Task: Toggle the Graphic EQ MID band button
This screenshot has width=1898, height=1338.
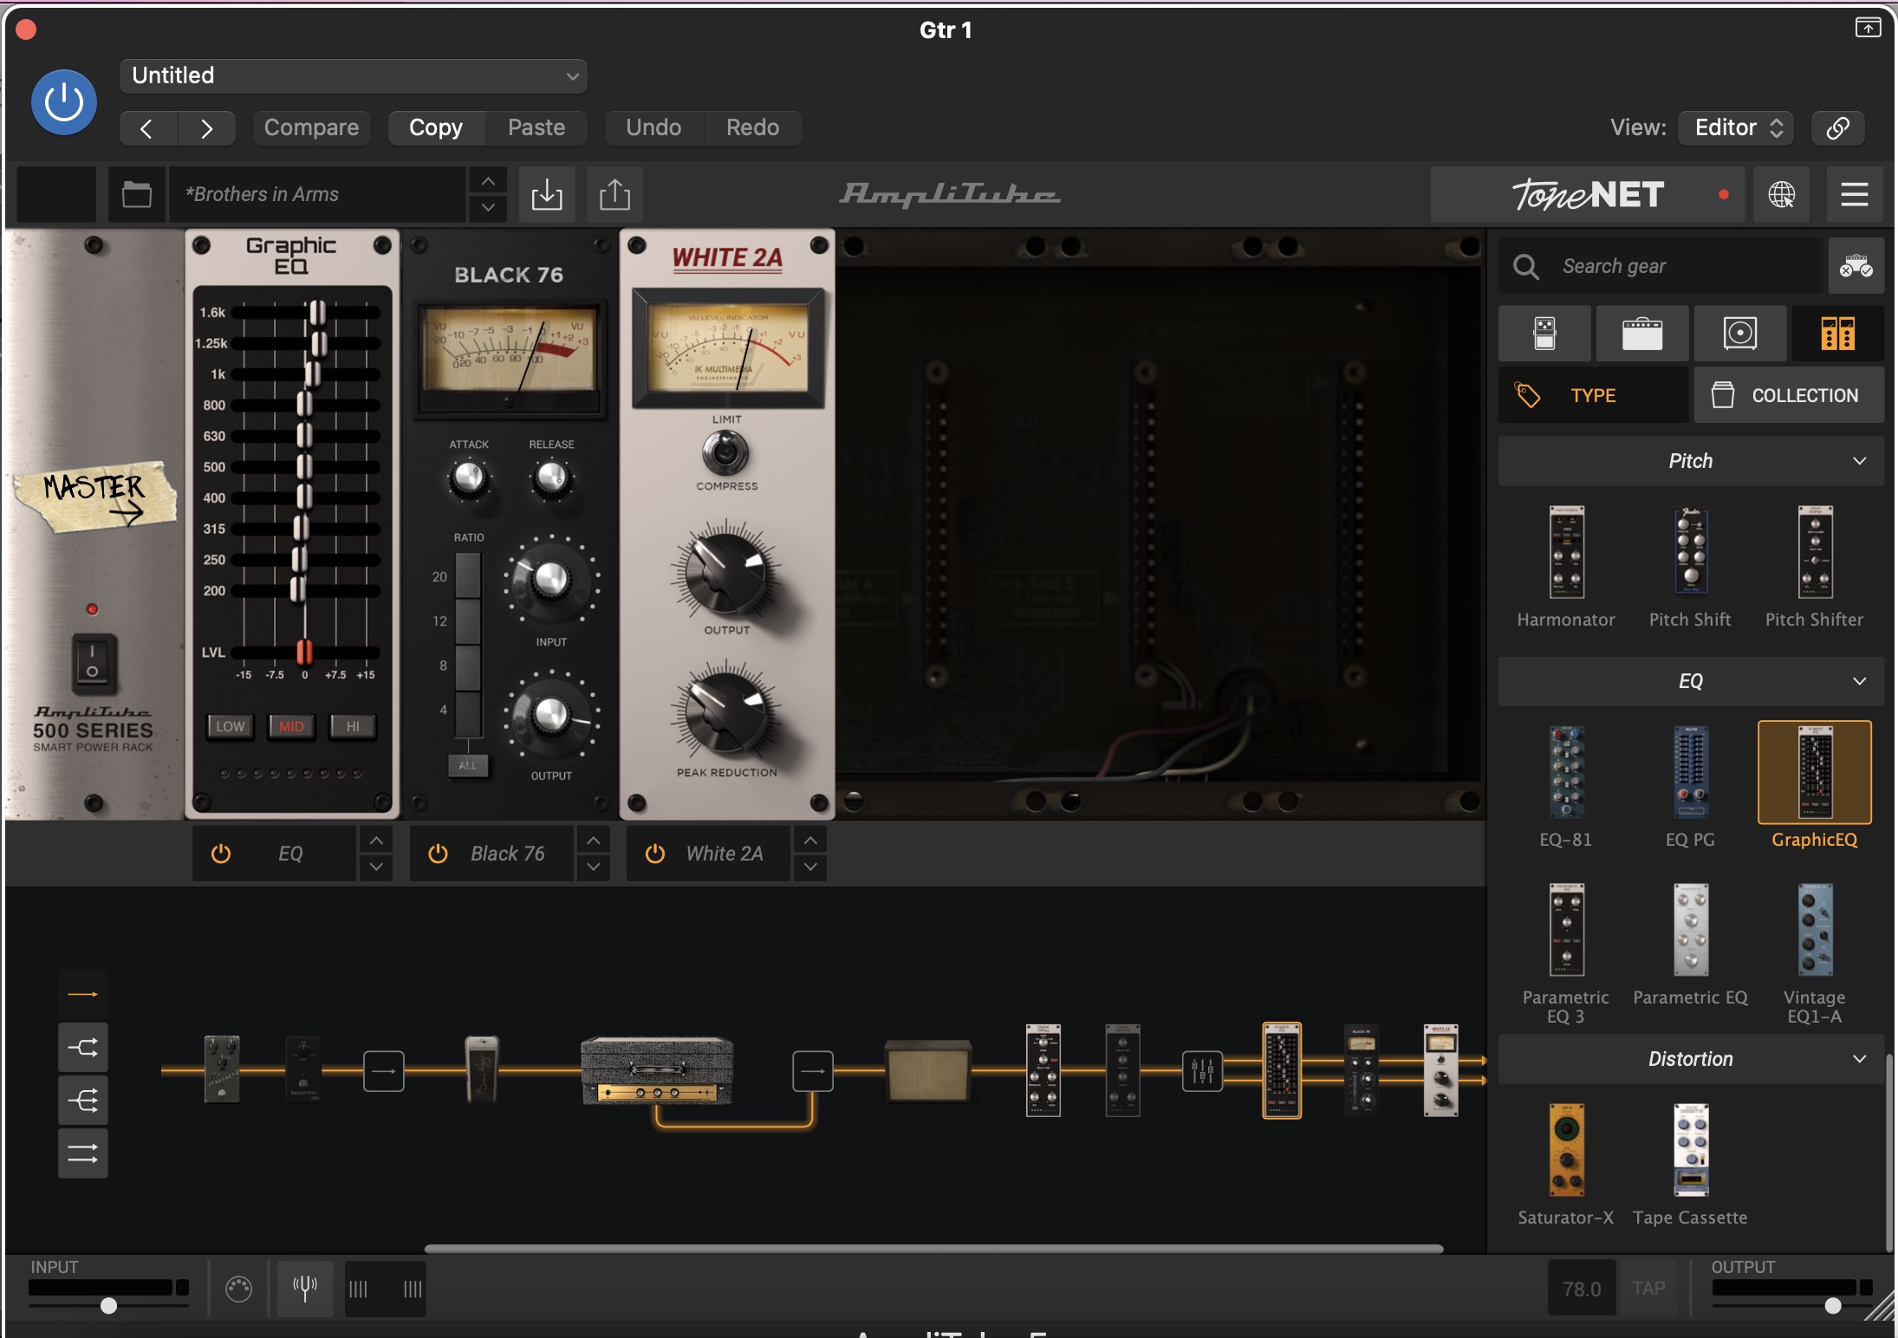Action: point(291,726)
